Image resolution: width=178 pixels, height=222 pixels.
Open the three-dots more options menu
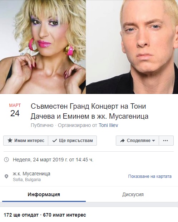(x=166, y=141)
